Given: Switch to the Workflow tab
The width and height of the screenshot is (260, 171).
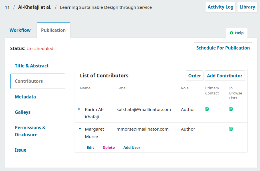Looking at the screenshot, I should coord(20,30).
